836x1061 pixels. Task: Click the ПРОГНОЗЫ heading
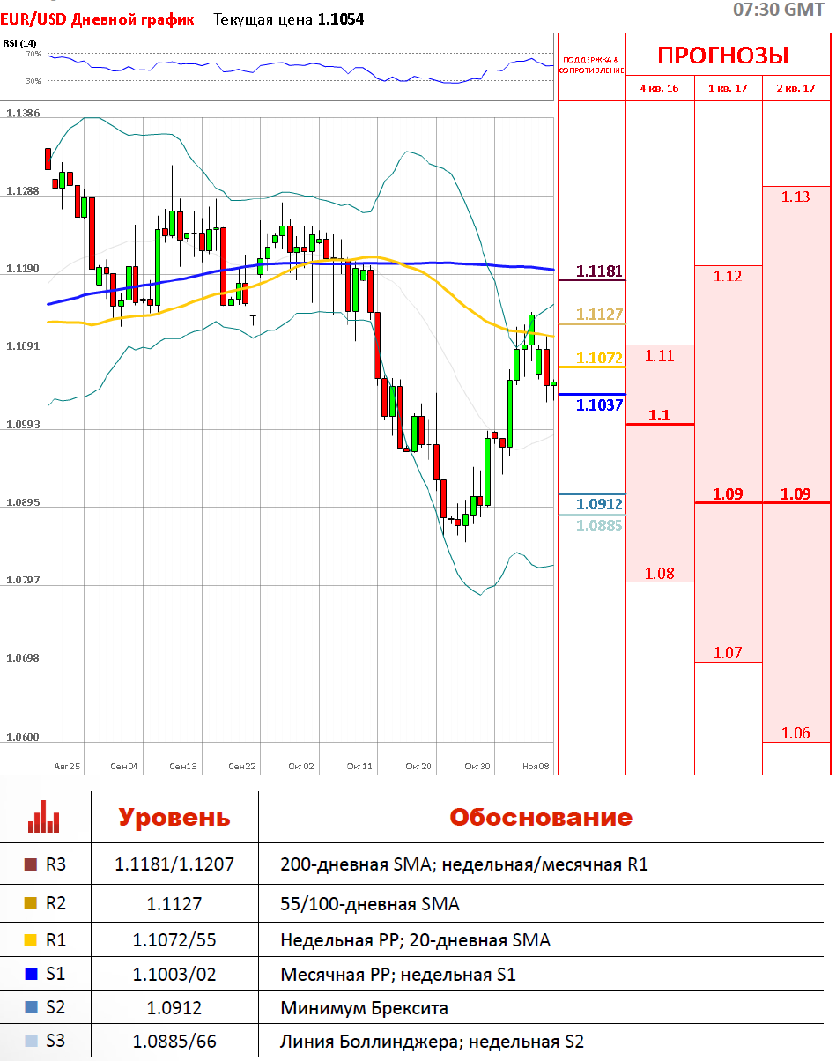click(723, 55)
